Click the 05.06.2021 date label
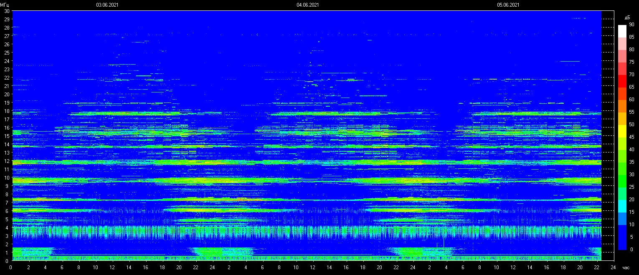 click(x=508, y=5)
